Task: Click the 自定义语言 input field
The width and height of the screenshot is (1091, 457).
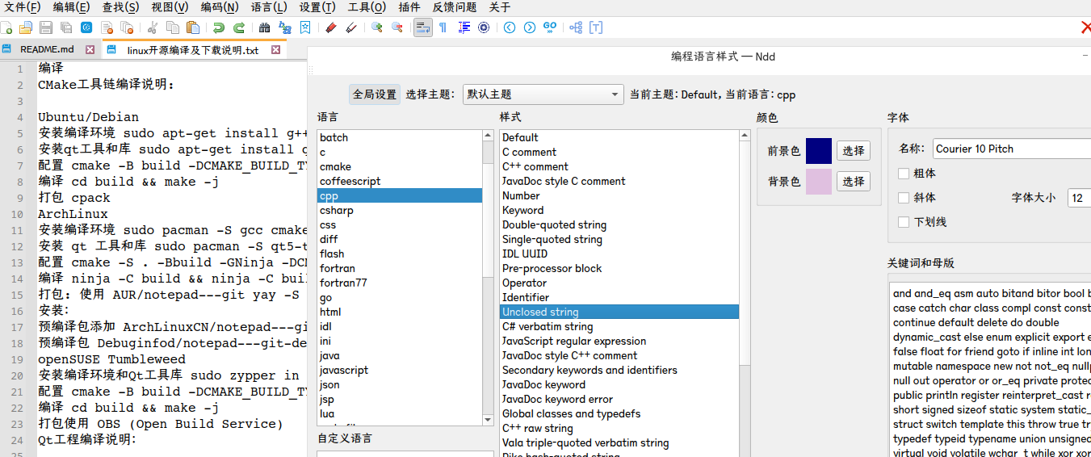Action: (405, 454)
